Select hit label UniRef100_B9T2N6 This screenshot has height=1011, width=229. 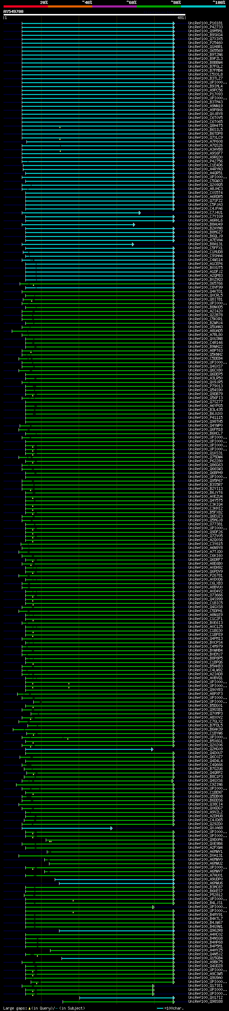click(205, 55)
